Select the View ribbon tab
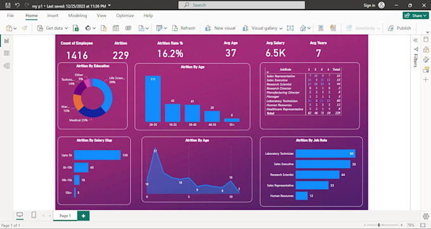Image resolution: width=431 pixels, height=229 pixels. click(x=101, y=16)
